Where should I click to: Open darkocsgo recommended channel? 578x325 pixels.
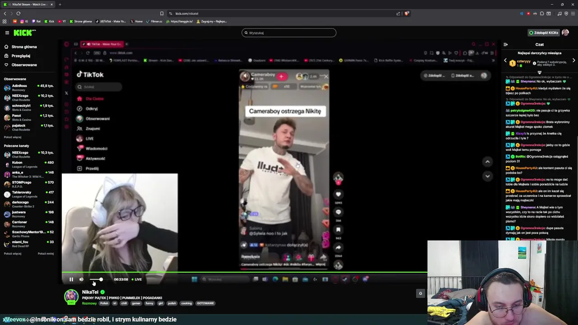(x=29, y=204)
